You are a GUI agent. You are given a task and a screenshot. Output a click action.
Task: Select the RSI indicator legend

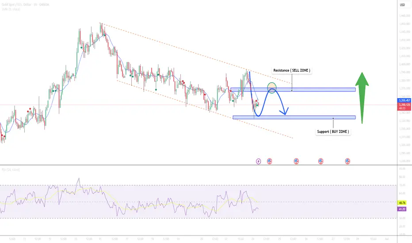(x=11, y=170)
